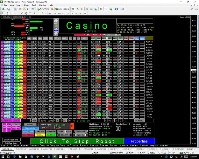The height and width of the screenshot is (159, 199).
Task: Open the Windows Start button
Action: click(x=3, y=157)
